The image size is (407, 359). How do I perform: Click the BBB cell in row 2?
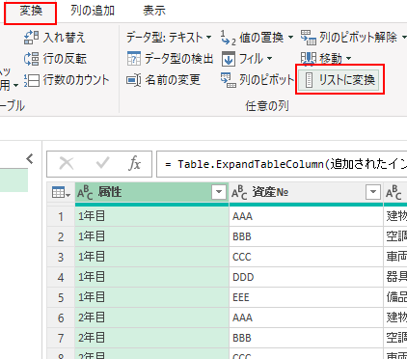(306, 236)
